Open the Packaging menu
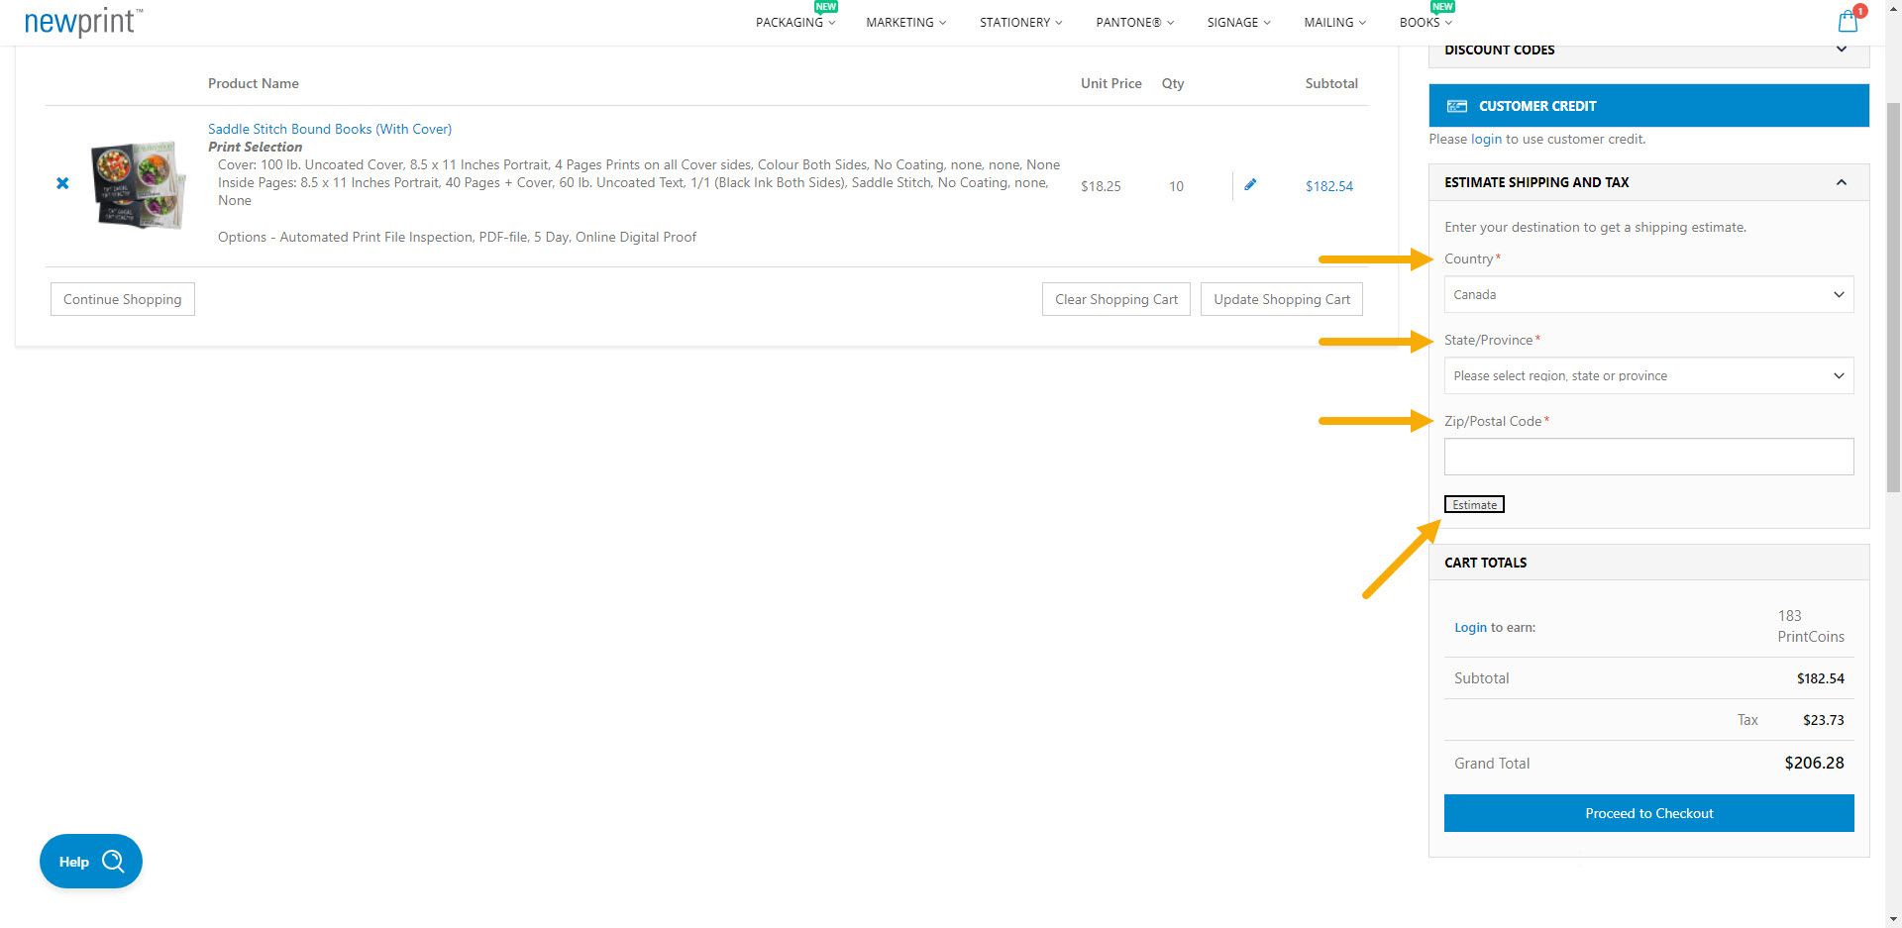Image resolution: width=1902 pixels, height=928 pixels. [793, 22]
